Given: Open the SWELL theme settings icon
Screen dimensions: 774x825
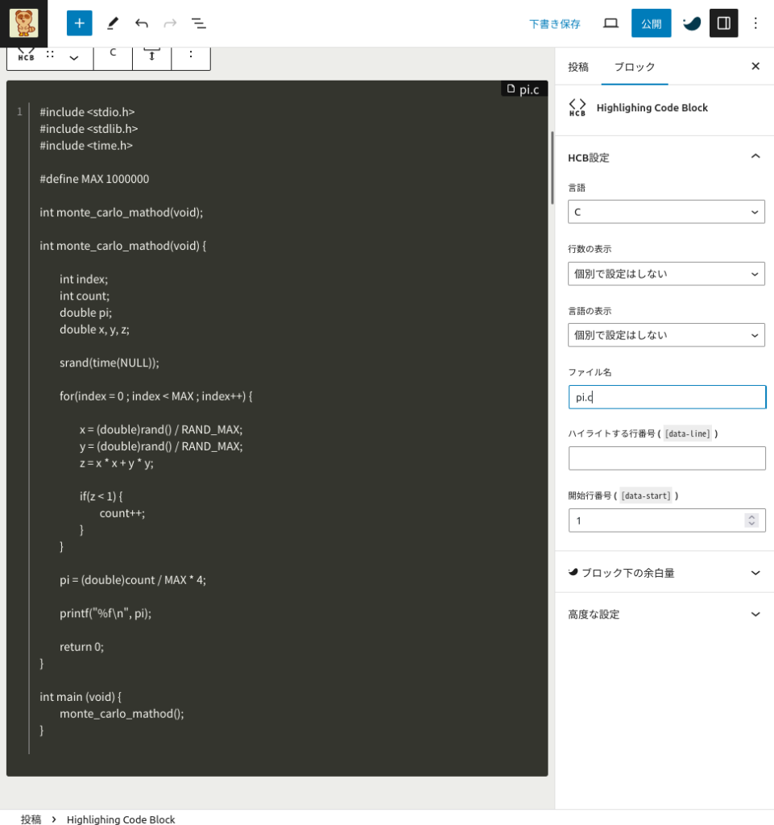Looking at the screenshot, I should [692, 23].
